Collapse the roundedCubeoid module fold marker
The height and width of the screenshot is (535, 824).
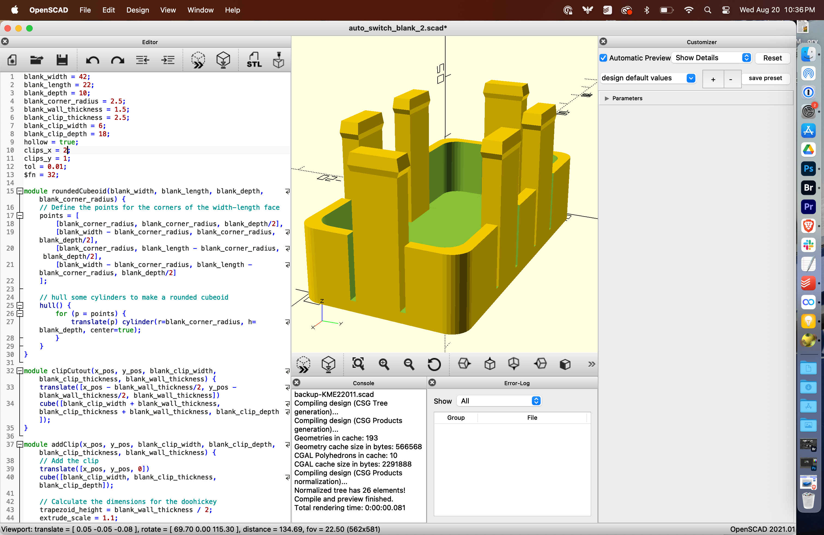[x=20, y=191]
